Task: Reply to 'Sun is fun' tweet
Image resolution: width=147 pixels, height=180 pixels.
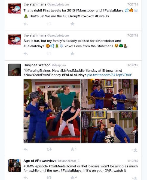Action: coord(26,54)
